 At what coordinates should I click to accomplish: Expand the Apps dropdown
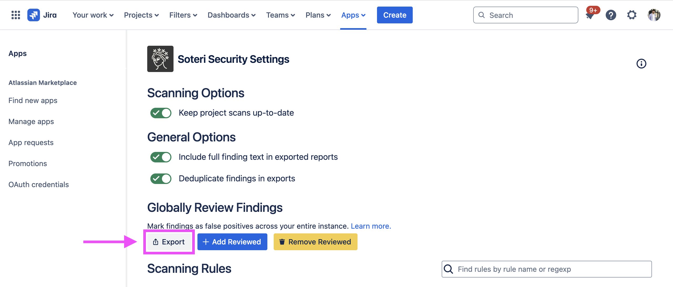click(353, 15)
